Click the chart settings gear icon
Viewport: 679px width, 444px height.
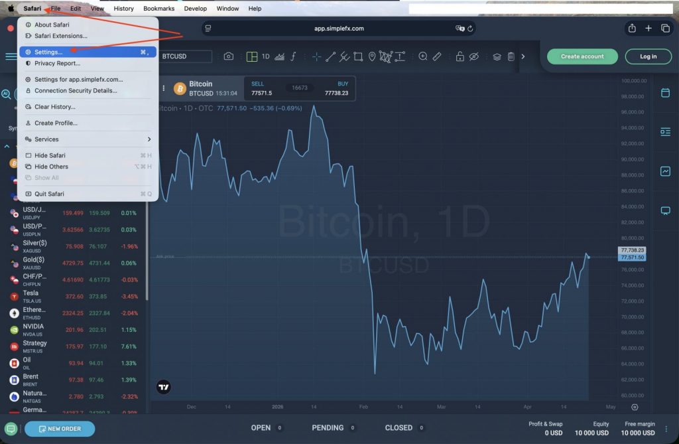click(x=635, y=407)
